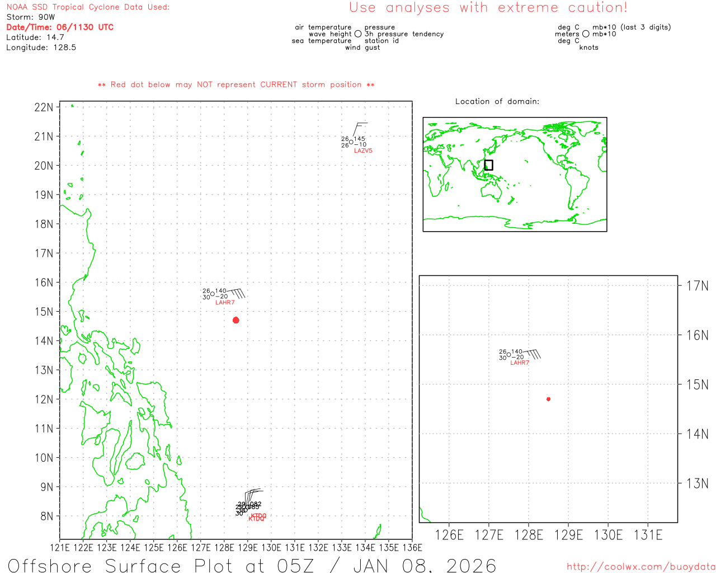Click the 126E label on the inset map
The image size is (716, 573).
449,535
